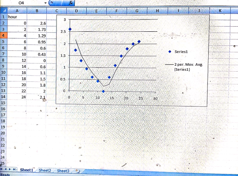
Task: Click the cell with value 1.29
Action: (x=37, y=36)
